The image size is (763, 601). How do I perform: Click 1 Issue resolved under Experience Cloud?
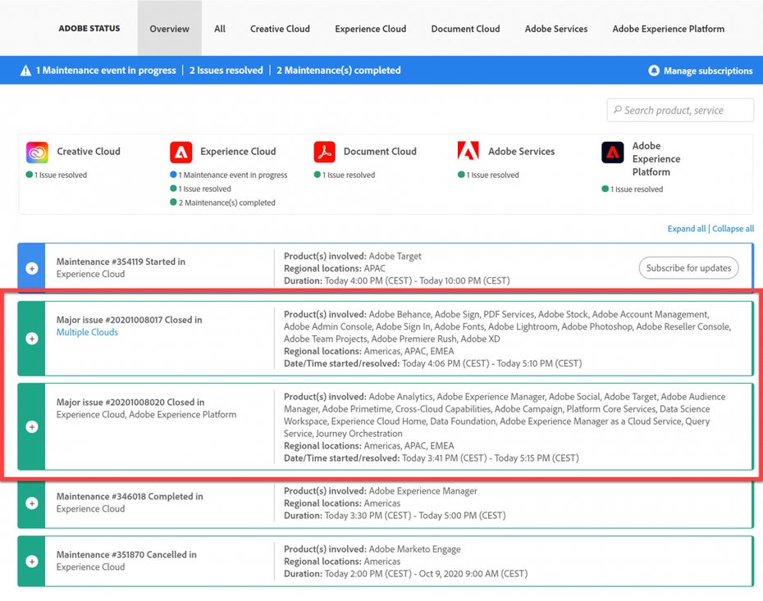tap(204, 189)
